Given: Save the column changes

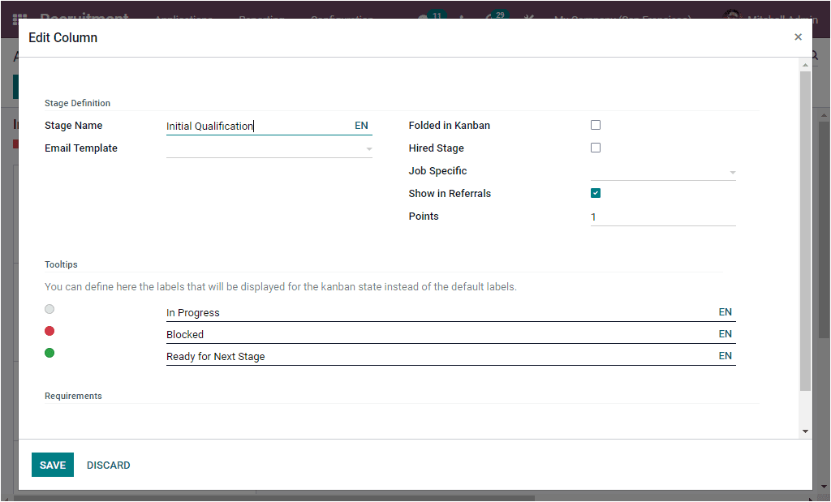Looking at the screenshot, I should coord(52,465).
